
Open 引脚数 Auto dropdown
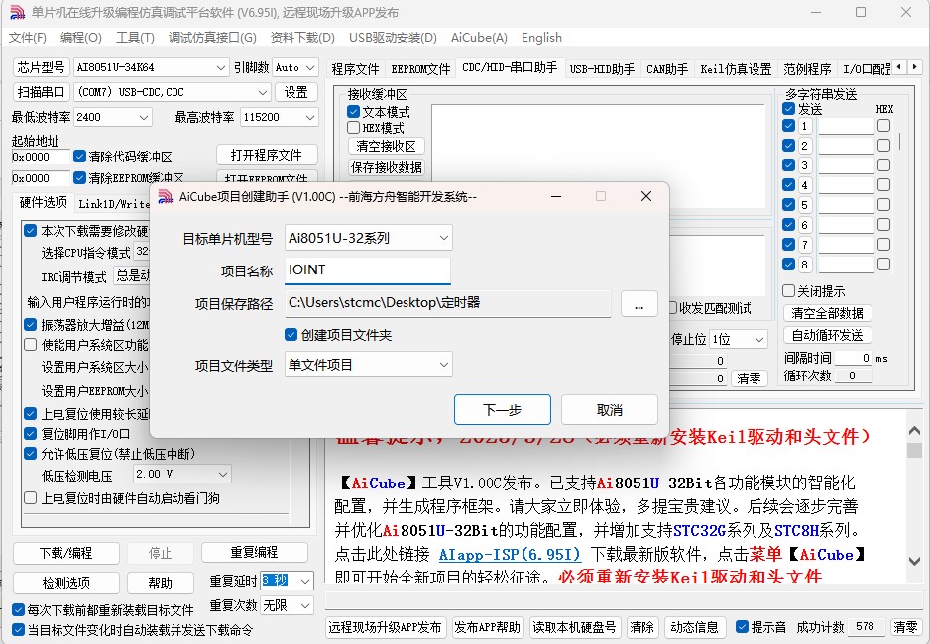(296, 67)
